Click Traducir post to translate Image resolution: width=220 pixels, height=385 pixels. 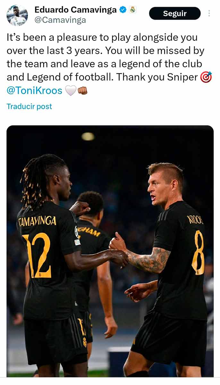tap(29, 107)
